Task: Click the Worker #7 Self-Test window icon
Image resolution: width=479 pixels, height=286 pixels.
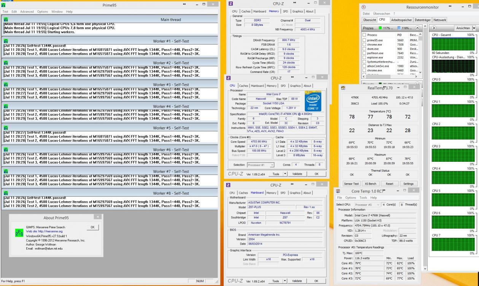Action: click(6, 171)
